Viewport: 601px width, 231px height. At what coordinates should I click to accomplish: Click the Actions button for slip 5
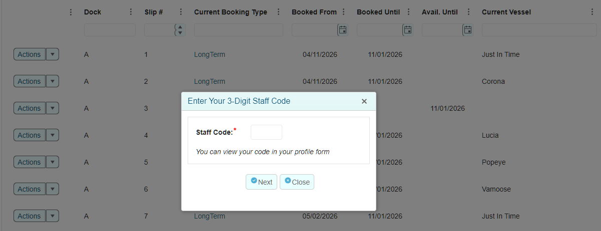29,162
